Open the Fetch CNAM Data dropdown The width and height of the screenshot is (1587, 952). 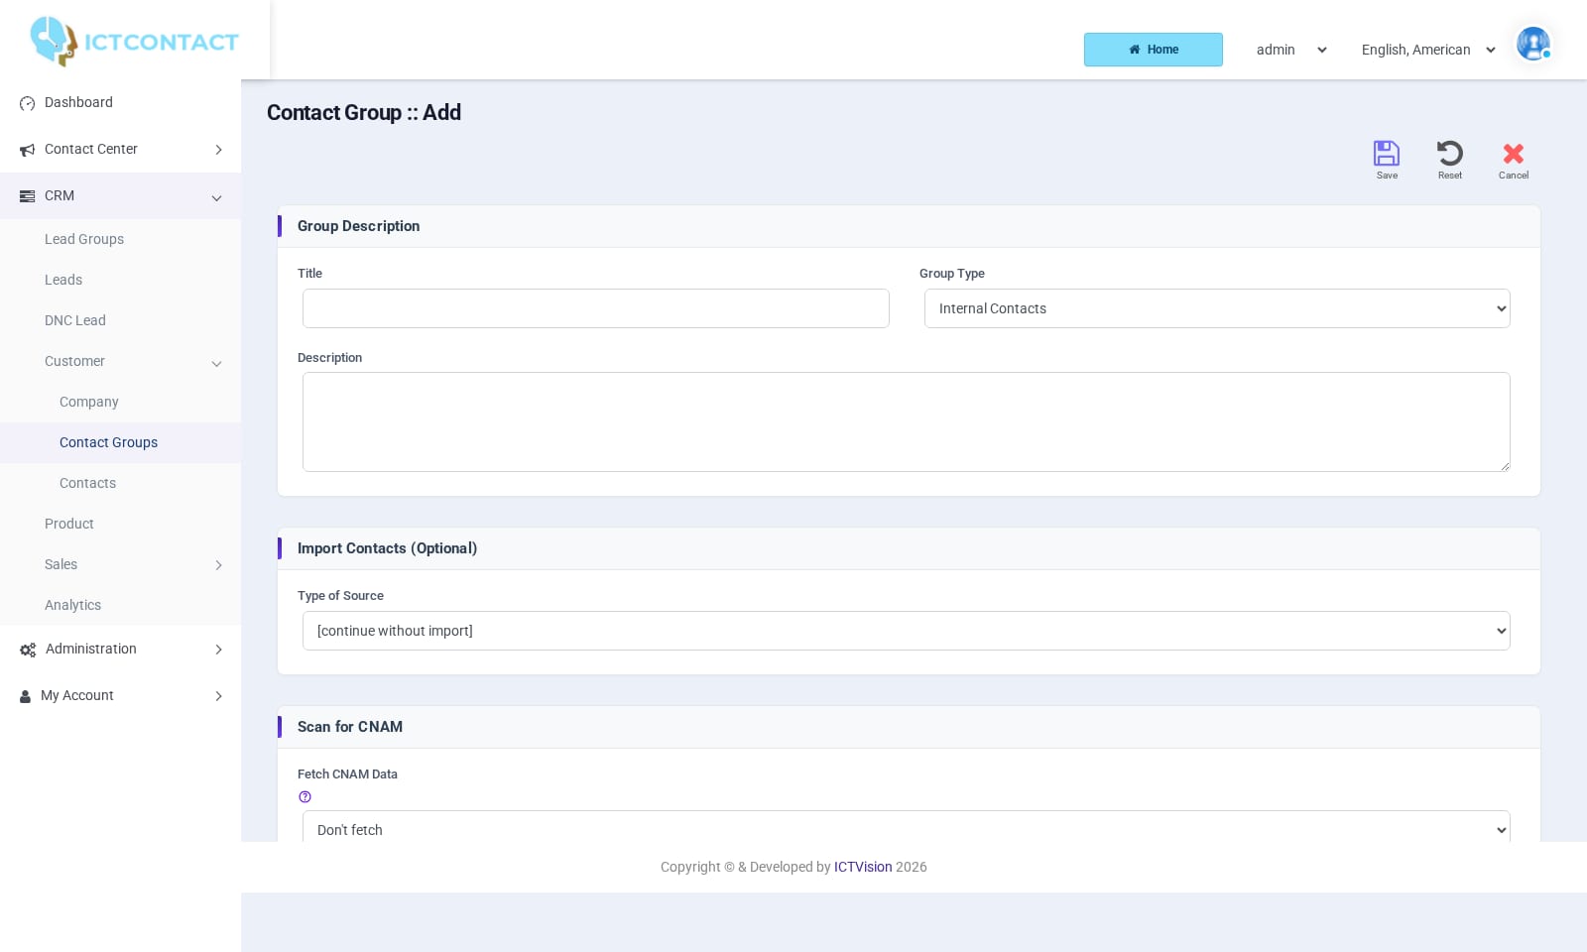pyautogui.click(x=907, y=829)
